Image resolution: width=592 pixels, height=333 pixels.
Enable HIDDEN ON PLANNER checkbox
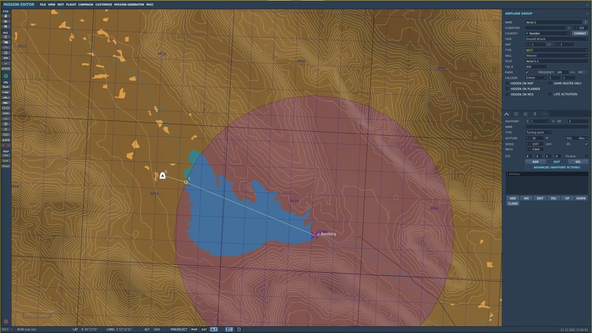point(507,89)
